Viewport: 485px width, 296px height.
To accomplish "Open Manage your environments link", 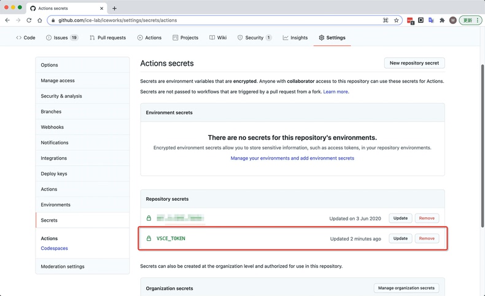I will [x=292, y=158].
